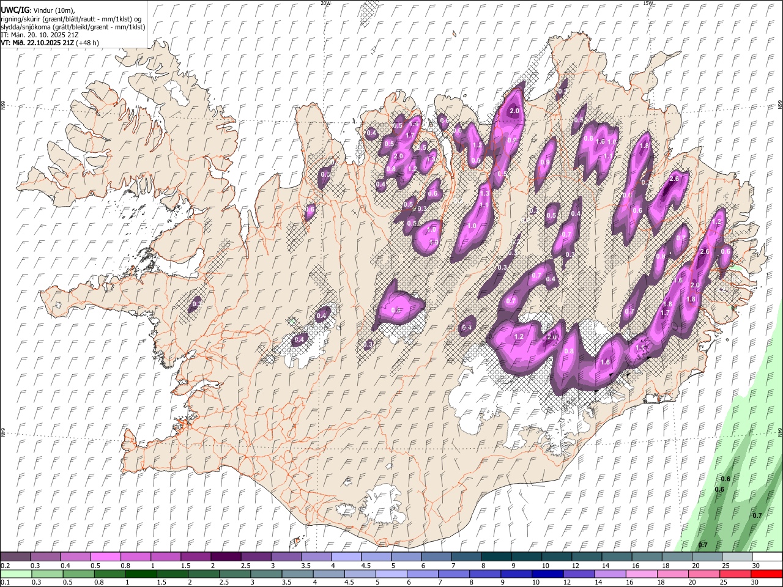Click the top-row grey swatch between 20 and 25
783x587 pixels.
pyautogui.click(x=707, y=556)
